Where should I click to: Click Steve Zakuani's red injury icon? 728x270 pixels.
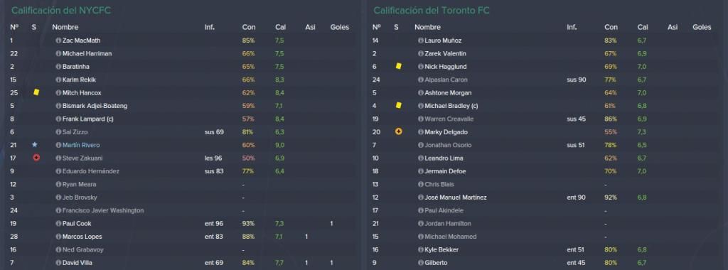[36, 158]
